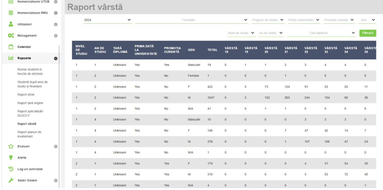Click the Vârstă 24 column header
The width and height of the screenshot is (383, 190).
351,50
